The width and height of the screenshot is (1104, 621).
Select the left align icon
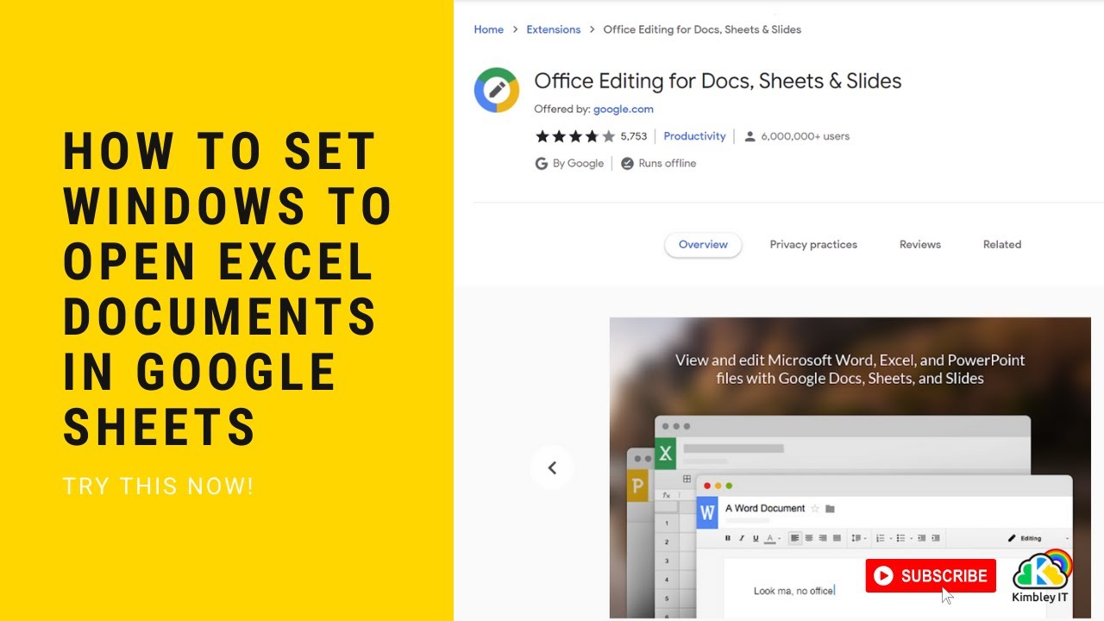[x=794, y=538]
